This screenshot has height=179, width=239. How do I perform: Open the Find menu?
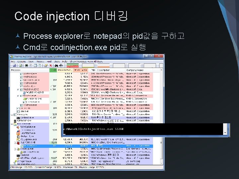point(49,61)
